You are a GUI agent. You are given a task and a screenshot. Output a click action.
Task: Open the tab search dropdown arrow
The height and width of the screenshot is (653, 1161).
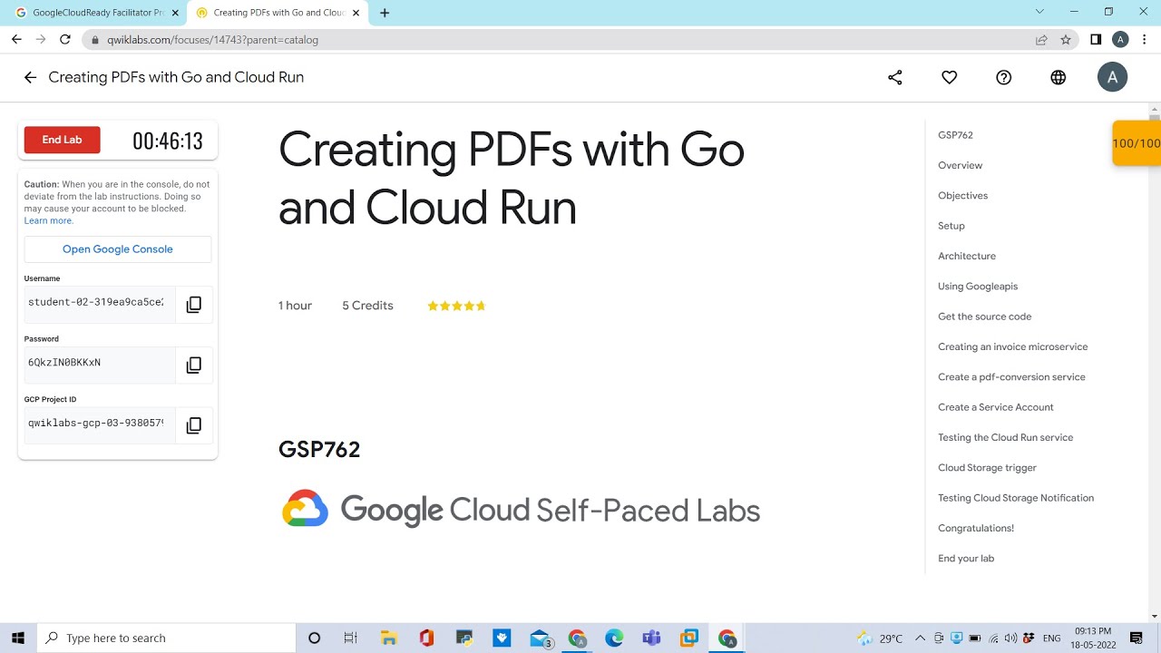pyautogui.click(x=1039, y=12)
